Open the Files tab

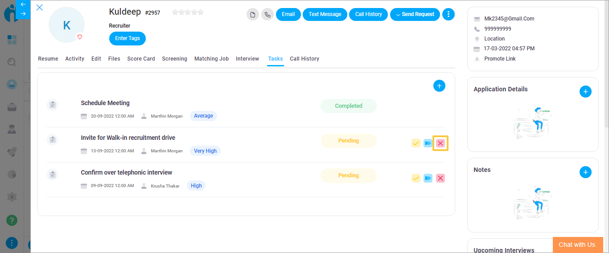tap(114, 59)
